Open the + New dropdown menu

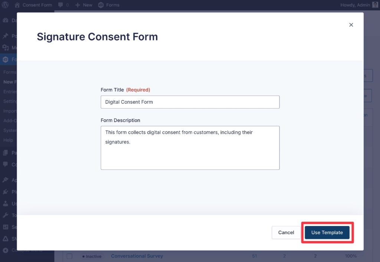click(83, 5)
